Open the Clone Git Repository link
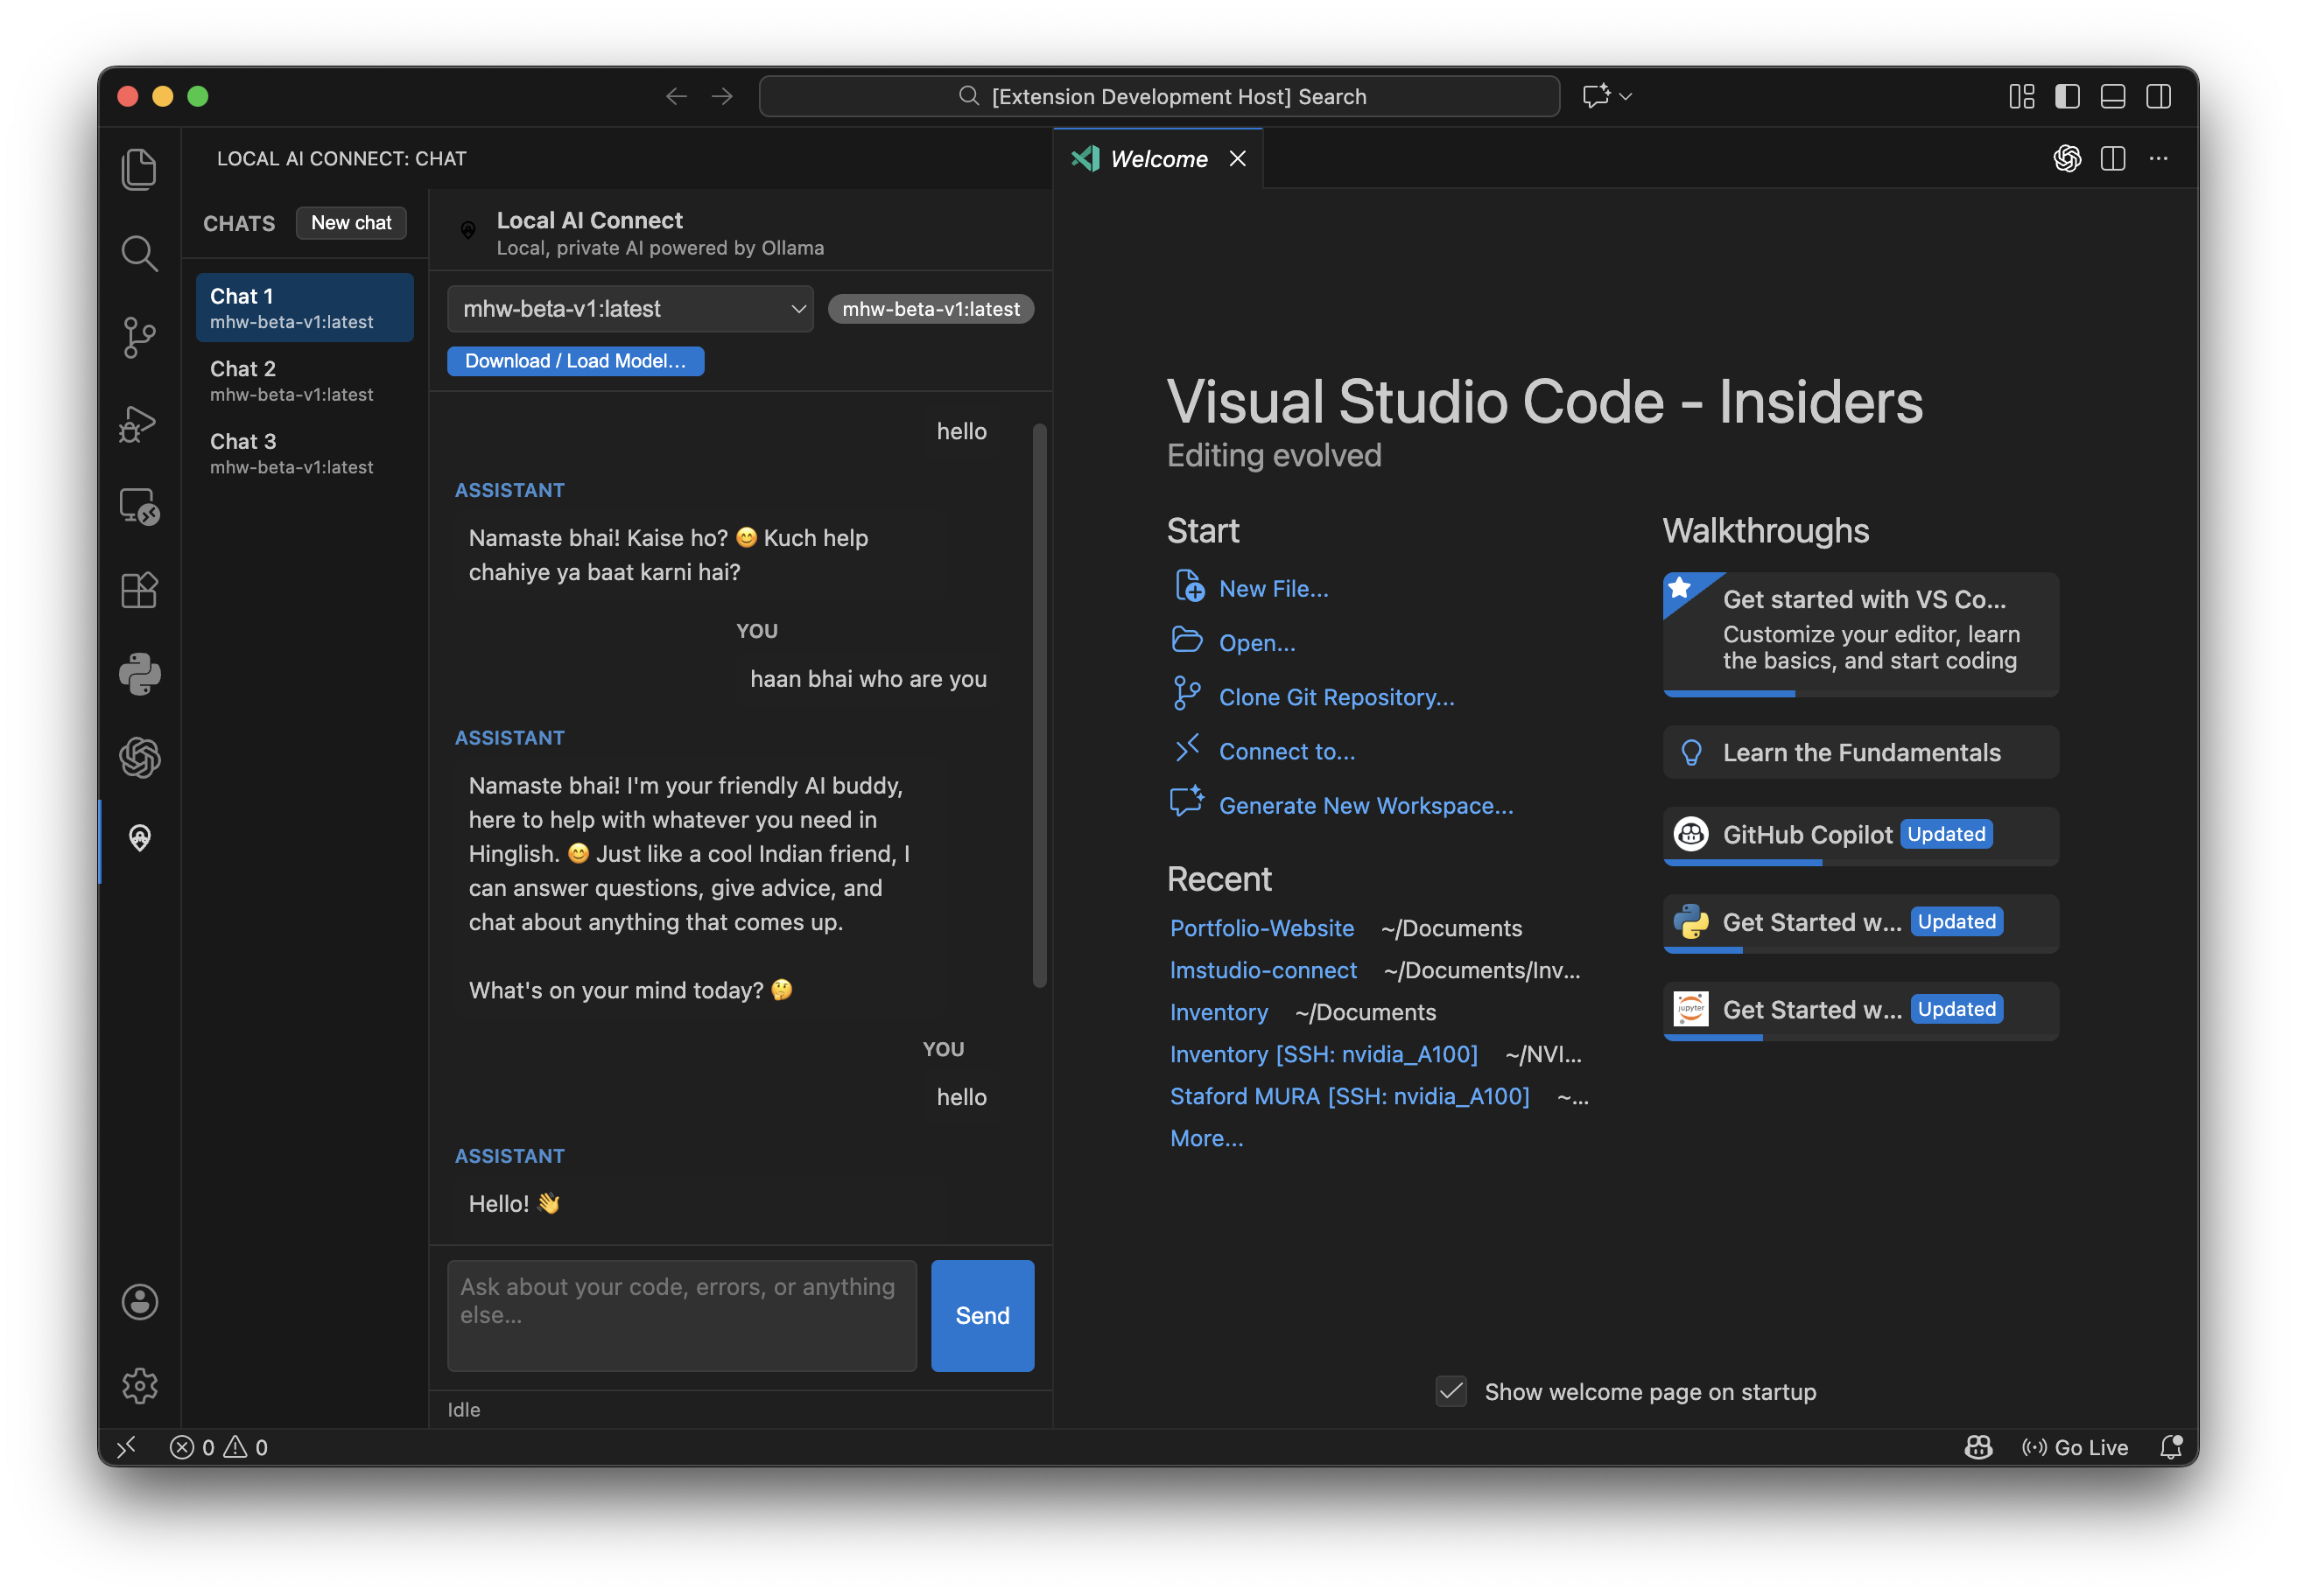The width and height of the screenshot is (2297, 1596). point(1337,697)
